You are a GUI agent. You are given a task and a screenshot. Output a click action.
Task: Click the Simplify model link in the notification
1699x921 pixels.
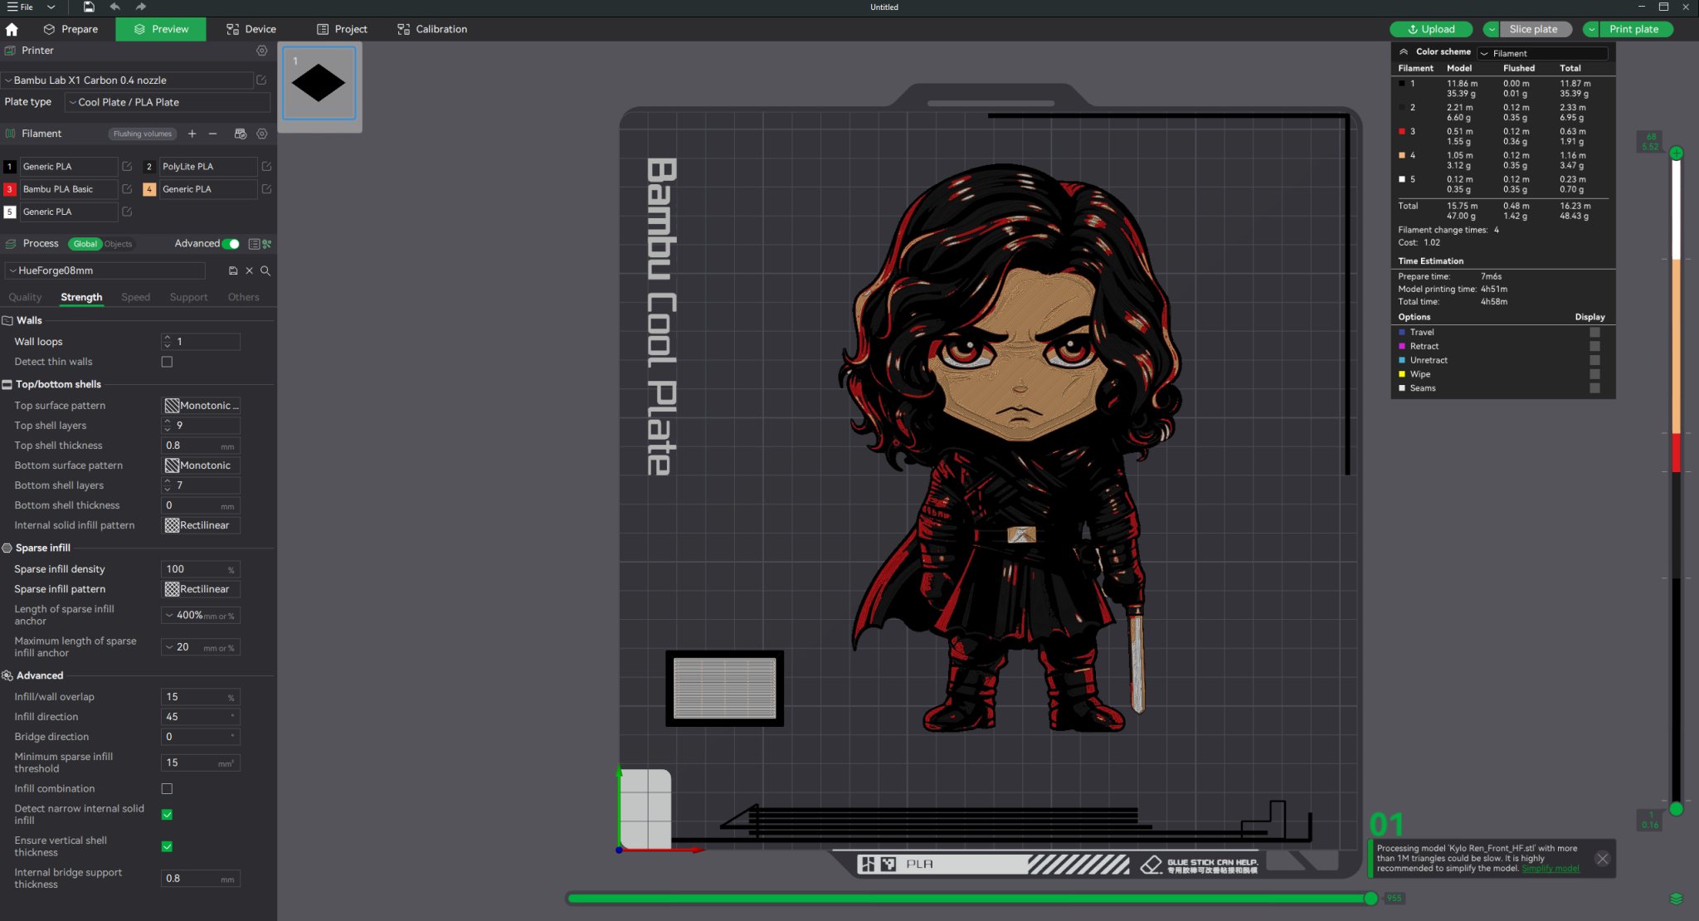[x=1551, y=868]
